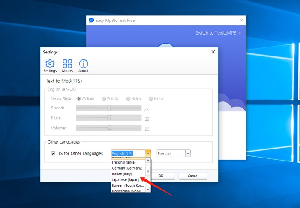Click the Volume slider handle
The image size is (300, 208).
pos(109,128)
